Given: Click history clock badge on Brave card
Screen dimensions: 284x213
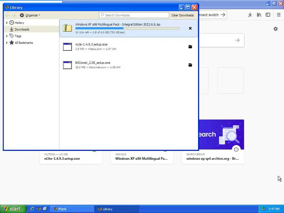Looking at the screenshot, I should coord(236,149).
